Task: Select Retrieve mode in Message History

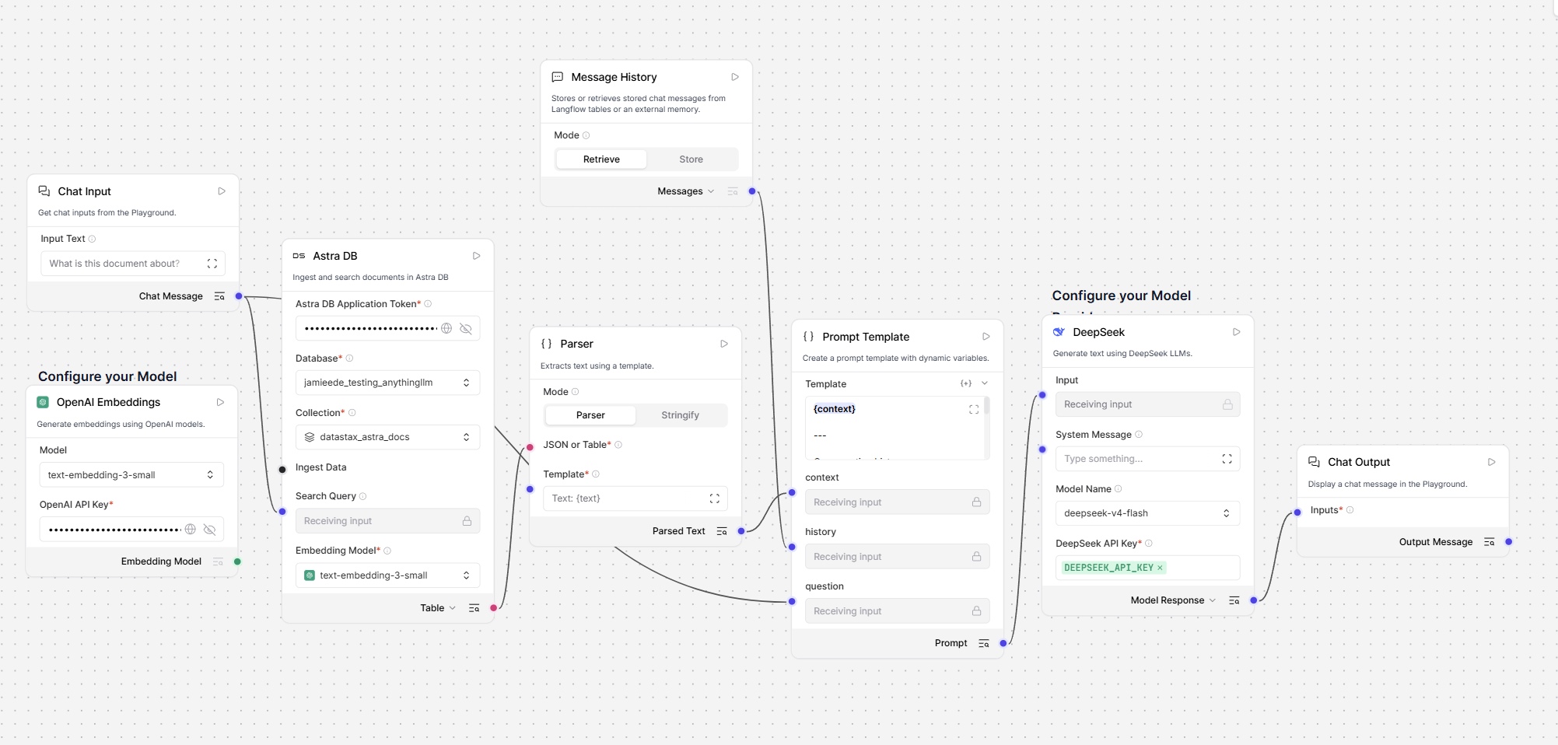Action: (601, 159)
